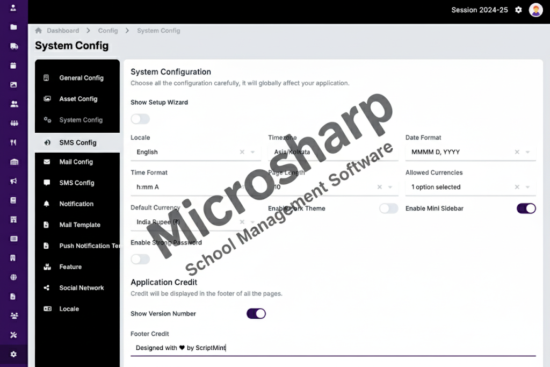
Task: Disable the Enable Mini Sidebar toggle
Action: coord(526,208)
